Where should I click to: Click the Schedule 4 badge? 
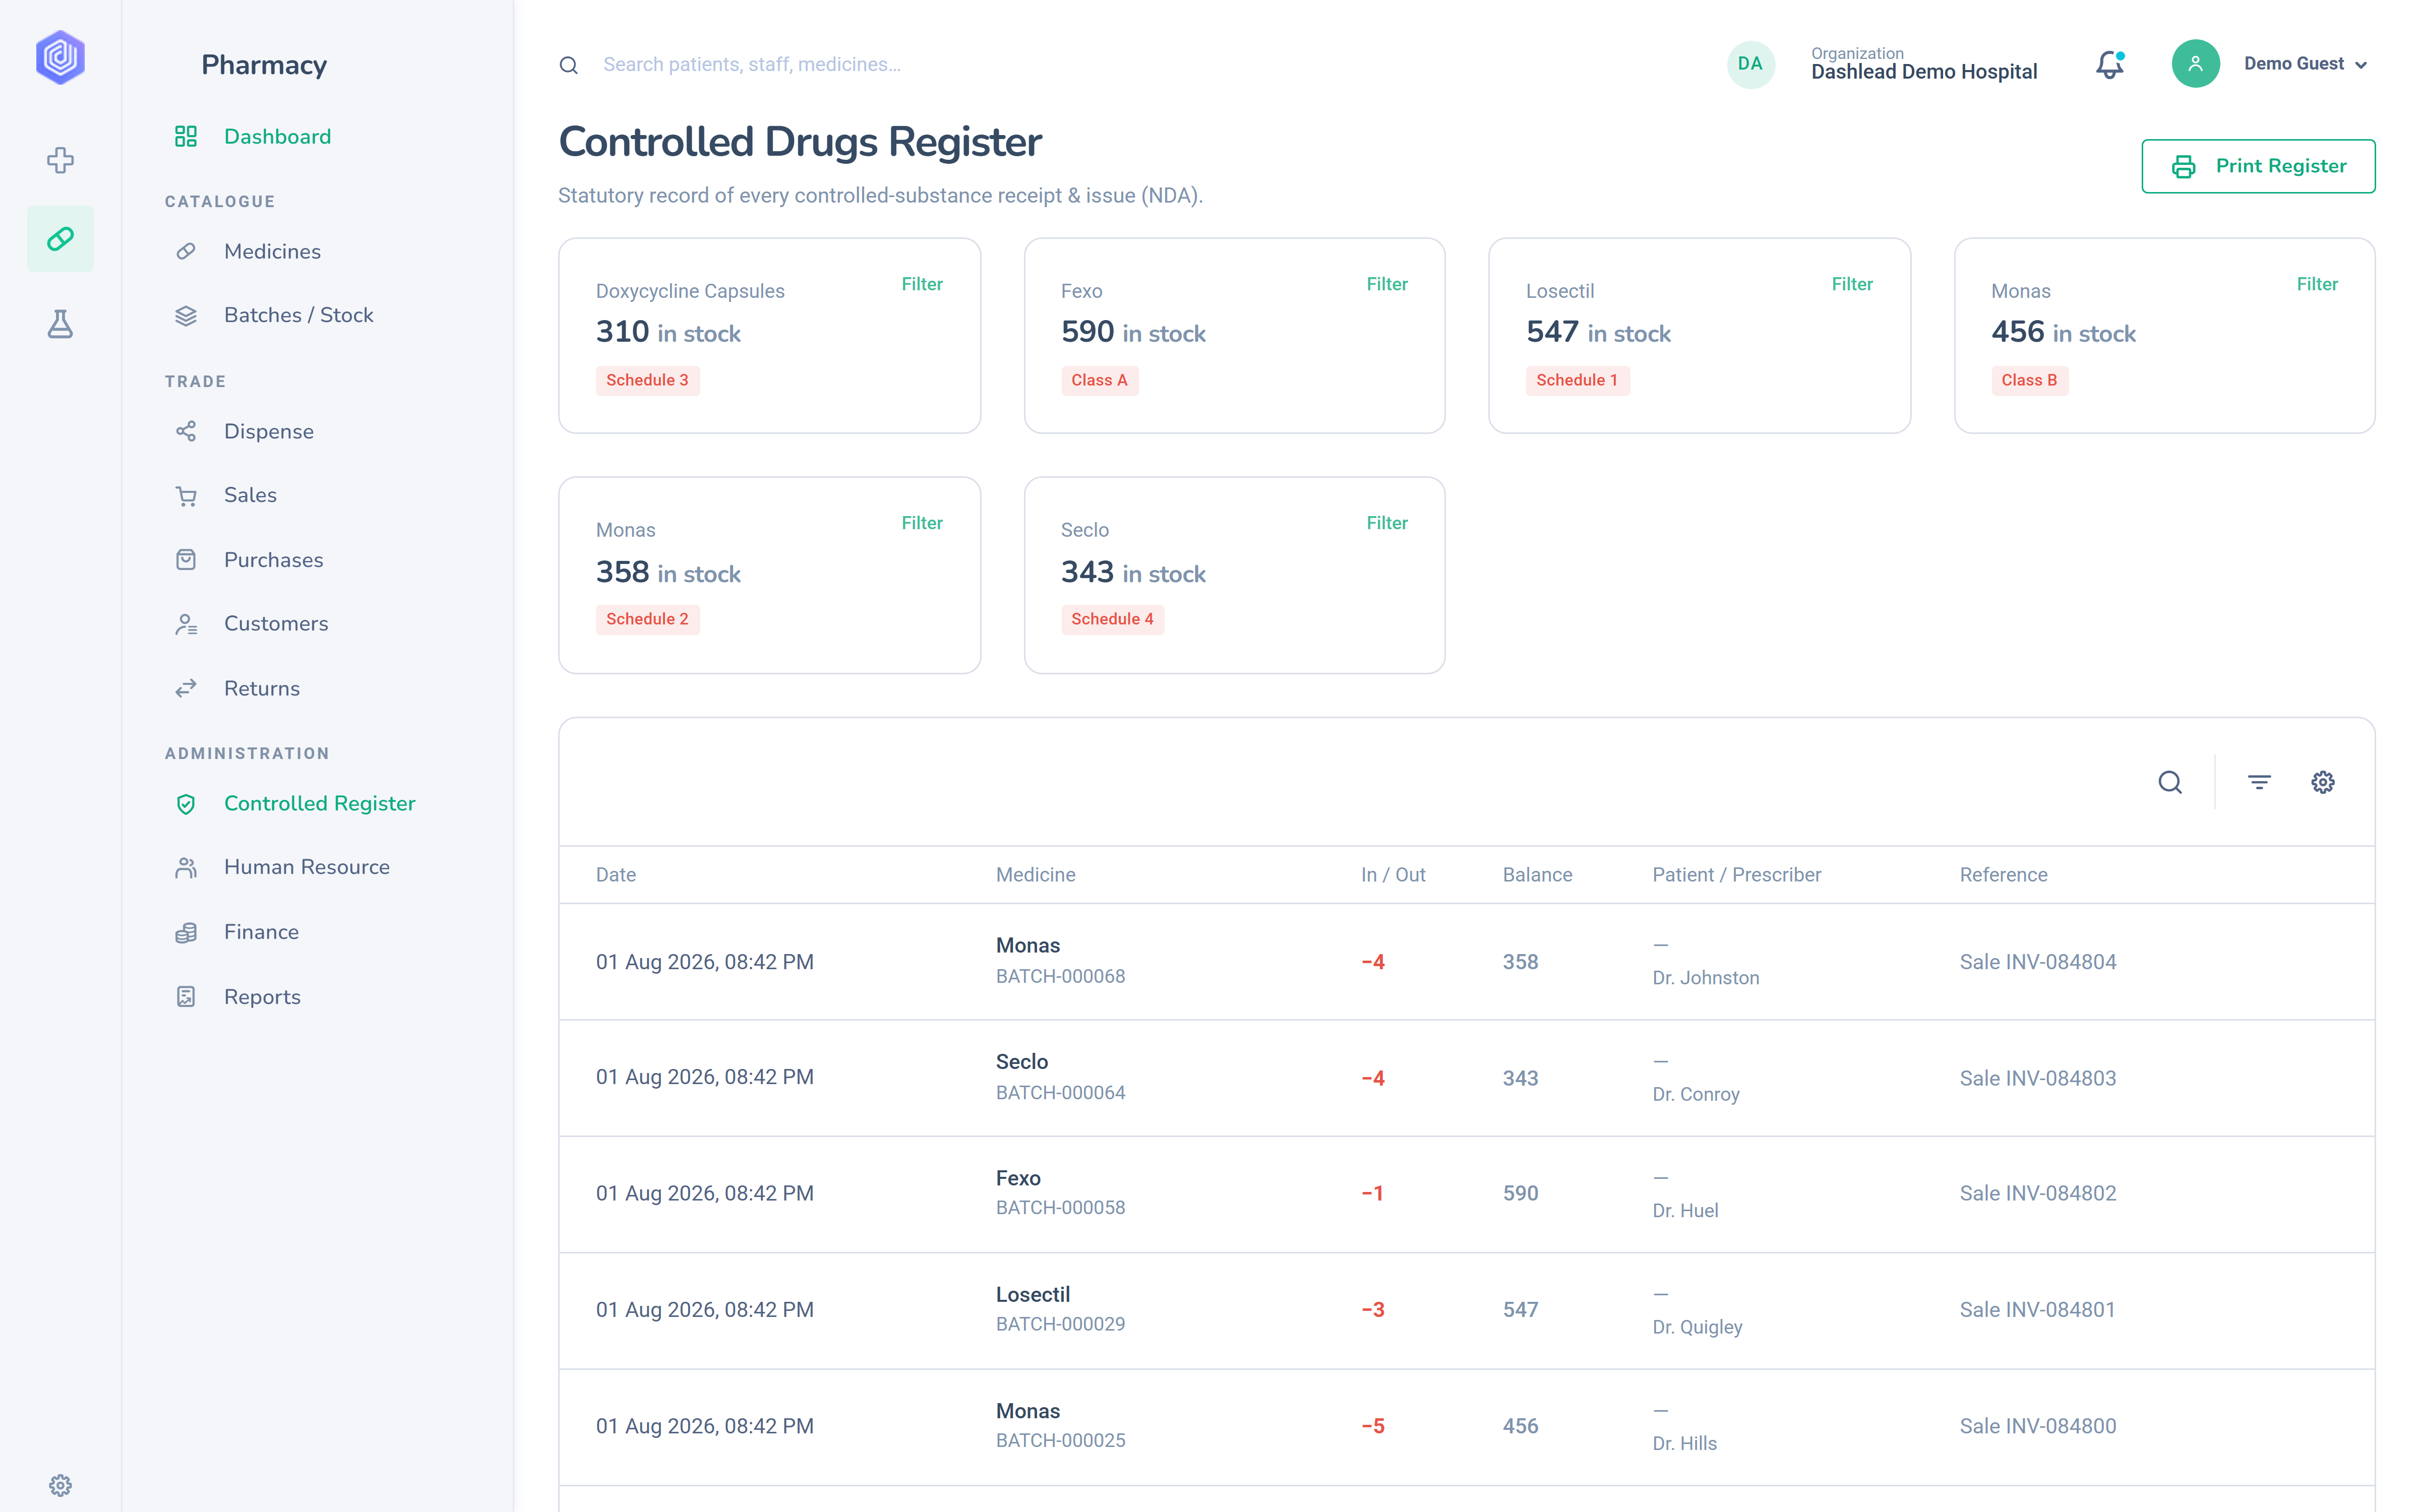[1112, 619]
